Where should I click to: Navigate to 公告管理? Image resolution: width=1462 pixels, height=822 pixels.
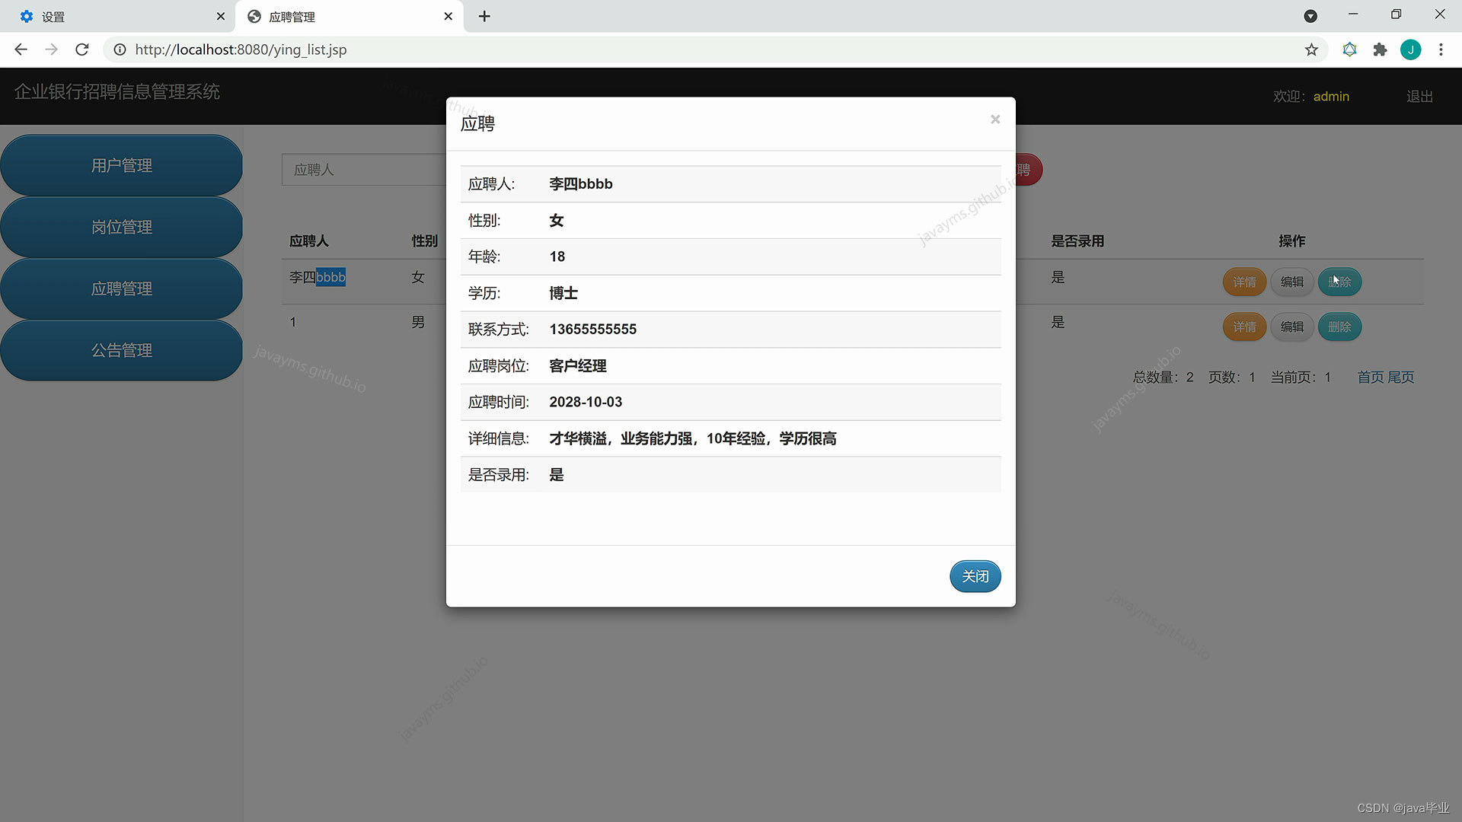[x=122, y=350]
